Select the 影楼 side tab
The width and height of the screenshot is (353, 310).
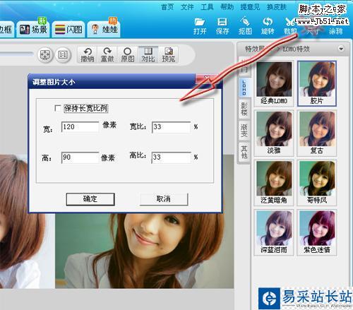[x=244, y=109]
